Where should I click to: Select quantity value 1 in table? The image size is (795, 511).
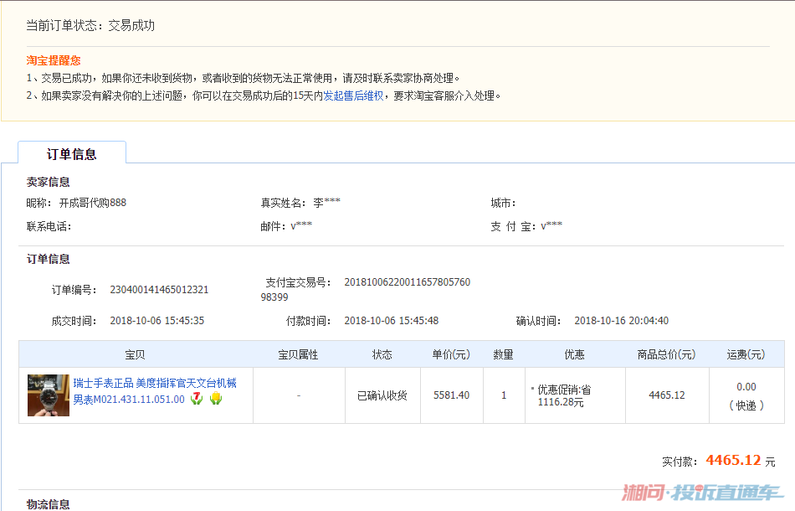tap(504, 395)
